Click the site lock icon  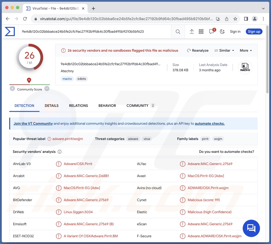[36, 19]
